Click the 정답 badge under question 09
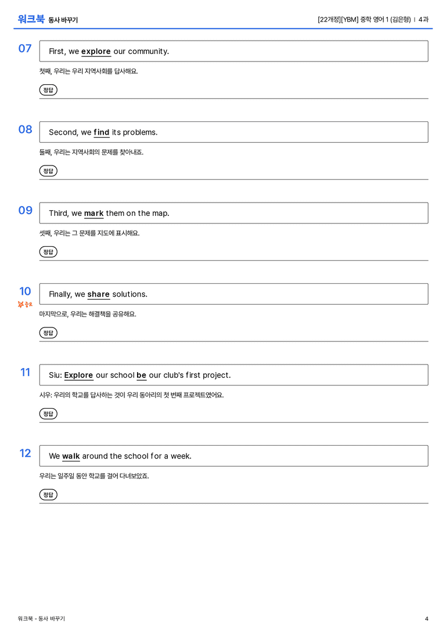This screenshot has height=631, width=446. click(x=48, y=251)
